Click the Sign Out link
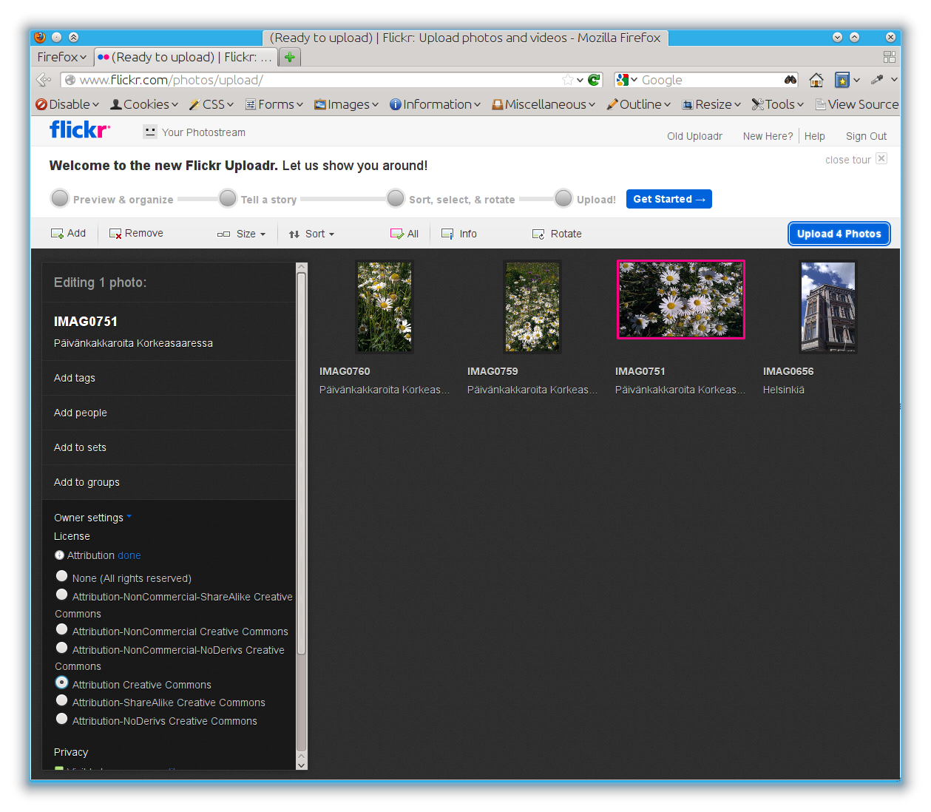 [866, 136]
